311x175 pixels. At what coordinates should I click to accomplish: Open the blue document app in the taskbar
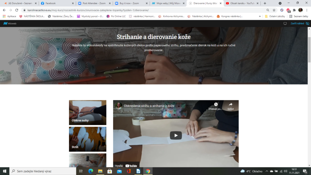138,171
